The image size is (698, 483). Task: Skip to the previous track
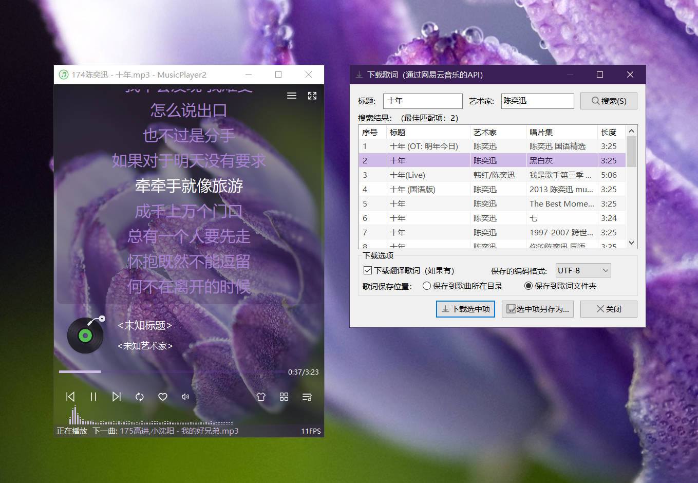pyautogui.click(x=70, y=397)
